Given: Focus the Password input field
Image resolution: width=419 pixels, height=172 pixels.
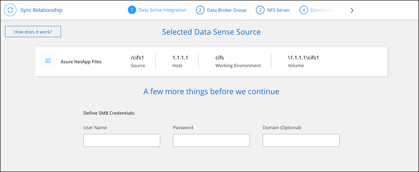Looking at the screenshot, I should tap(211, 140).
